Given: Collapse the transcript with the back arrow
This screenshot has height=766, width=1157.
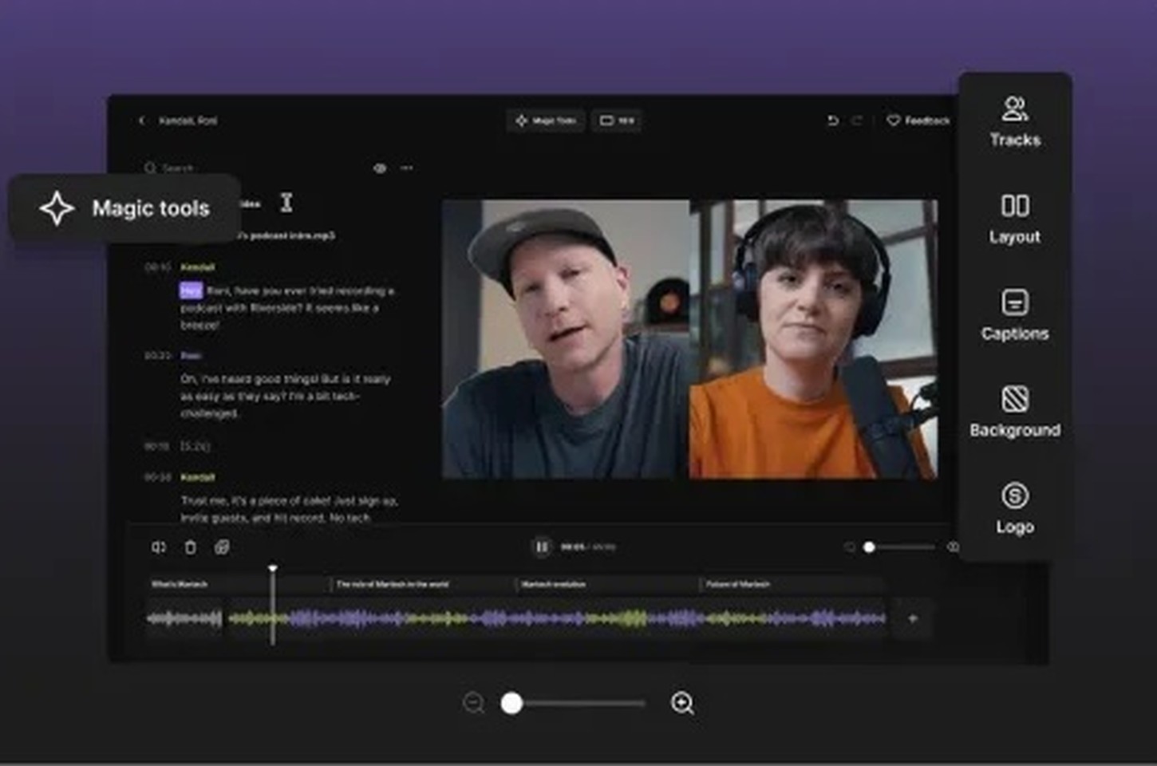Looking at the screenshot, I should tap(141, 120).
